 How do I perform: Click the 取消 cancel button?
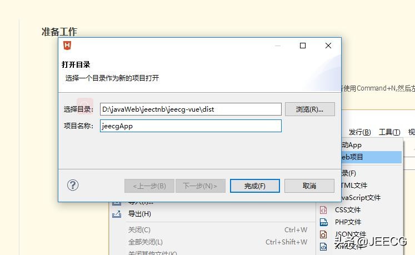(309, 186)
